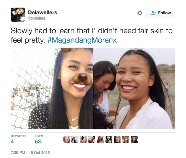Image resolution: width=186 pixels, height=158 pixels.
Task: Open the sixth liker avatar
Action: pyautogui.click(x=109, y=139)
